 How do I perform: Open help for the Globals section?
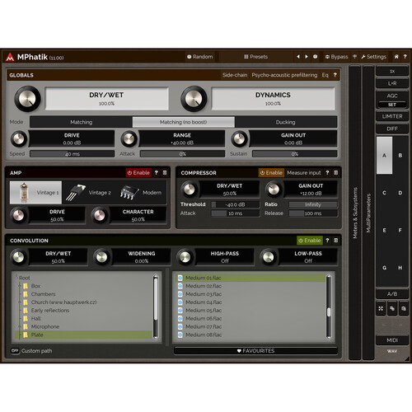click(x=335, y=75)
